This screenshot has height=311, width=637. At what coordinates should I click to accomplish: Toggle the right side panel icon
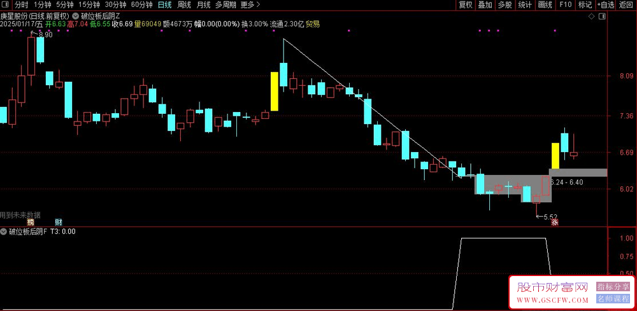(x=603, y=17)
